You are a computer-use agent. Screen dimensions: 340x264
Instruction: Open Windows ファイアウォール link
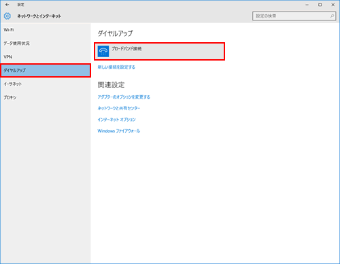(119, 131)
